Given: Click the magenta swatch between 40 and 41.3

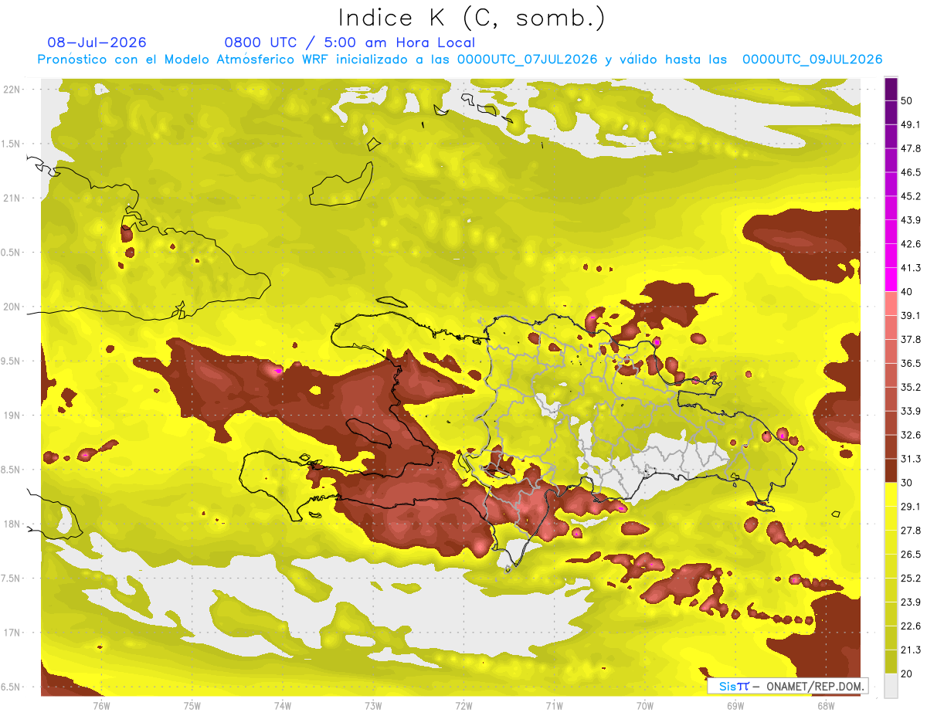Looking at the screenshot, I should click(x=891, y=280).
